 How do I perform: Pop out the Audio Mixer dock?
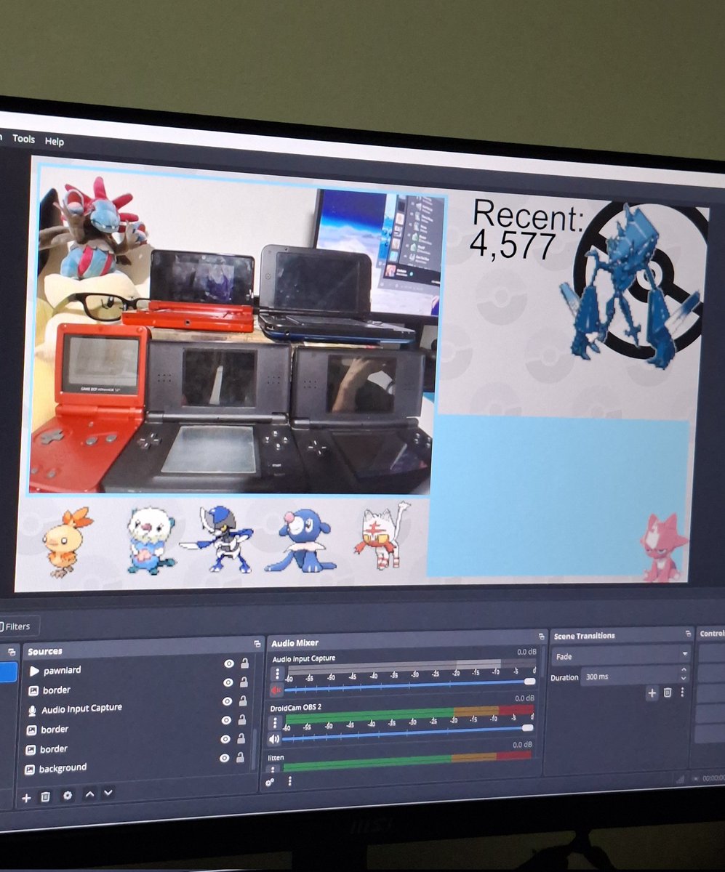541,636
